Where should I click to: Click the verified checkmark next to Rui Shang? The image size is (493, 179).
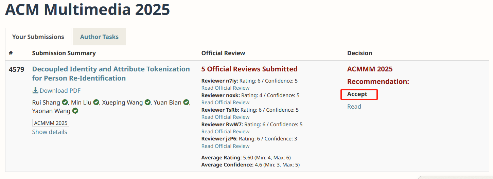[65, 102]
